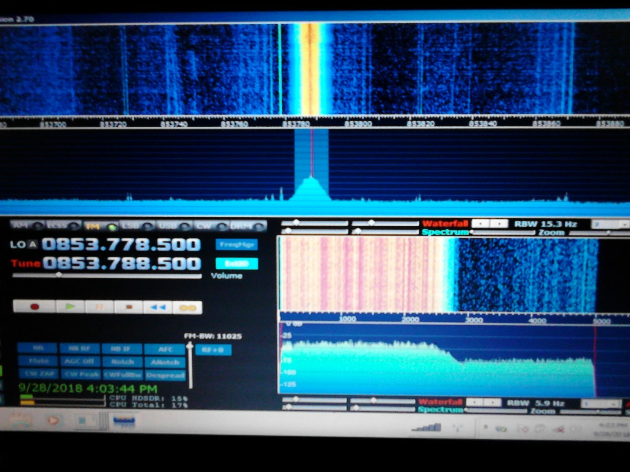Enable loop playback with the infinity icon
This screenshot has height=472, width=630.
[x=187, y=307]
